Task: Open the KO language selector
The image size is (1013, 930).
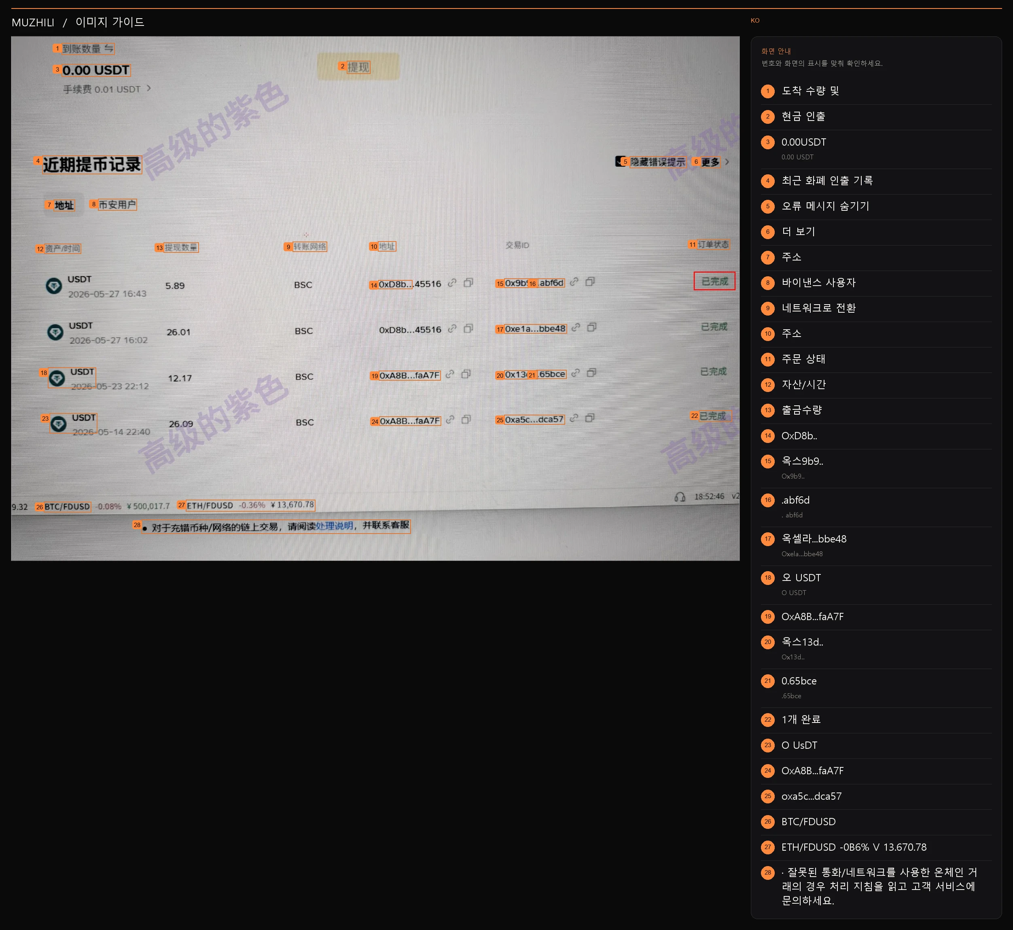Action: 755,21
